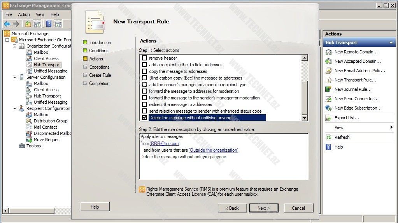Open the 'RRR@rrr.com' sender link
Image resolution: width=398 pixels, height=223 pixels.
click(x=165, y=143)
